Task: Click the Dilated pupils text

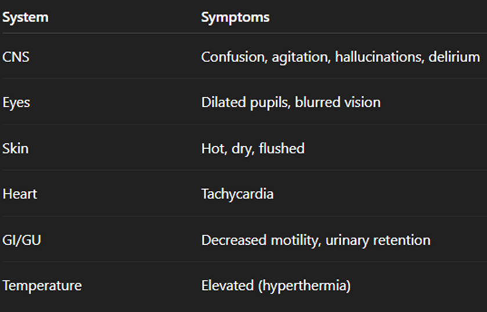Action: [245, 103]
